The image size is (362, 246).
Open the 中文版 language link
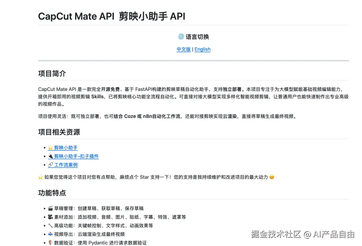(x=184, y=49)
